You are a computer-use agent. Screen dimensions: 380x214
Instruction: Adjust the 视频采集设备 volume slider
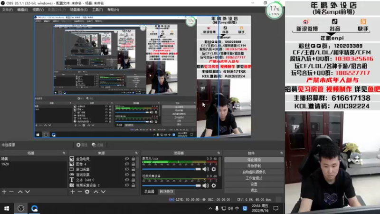171,185
